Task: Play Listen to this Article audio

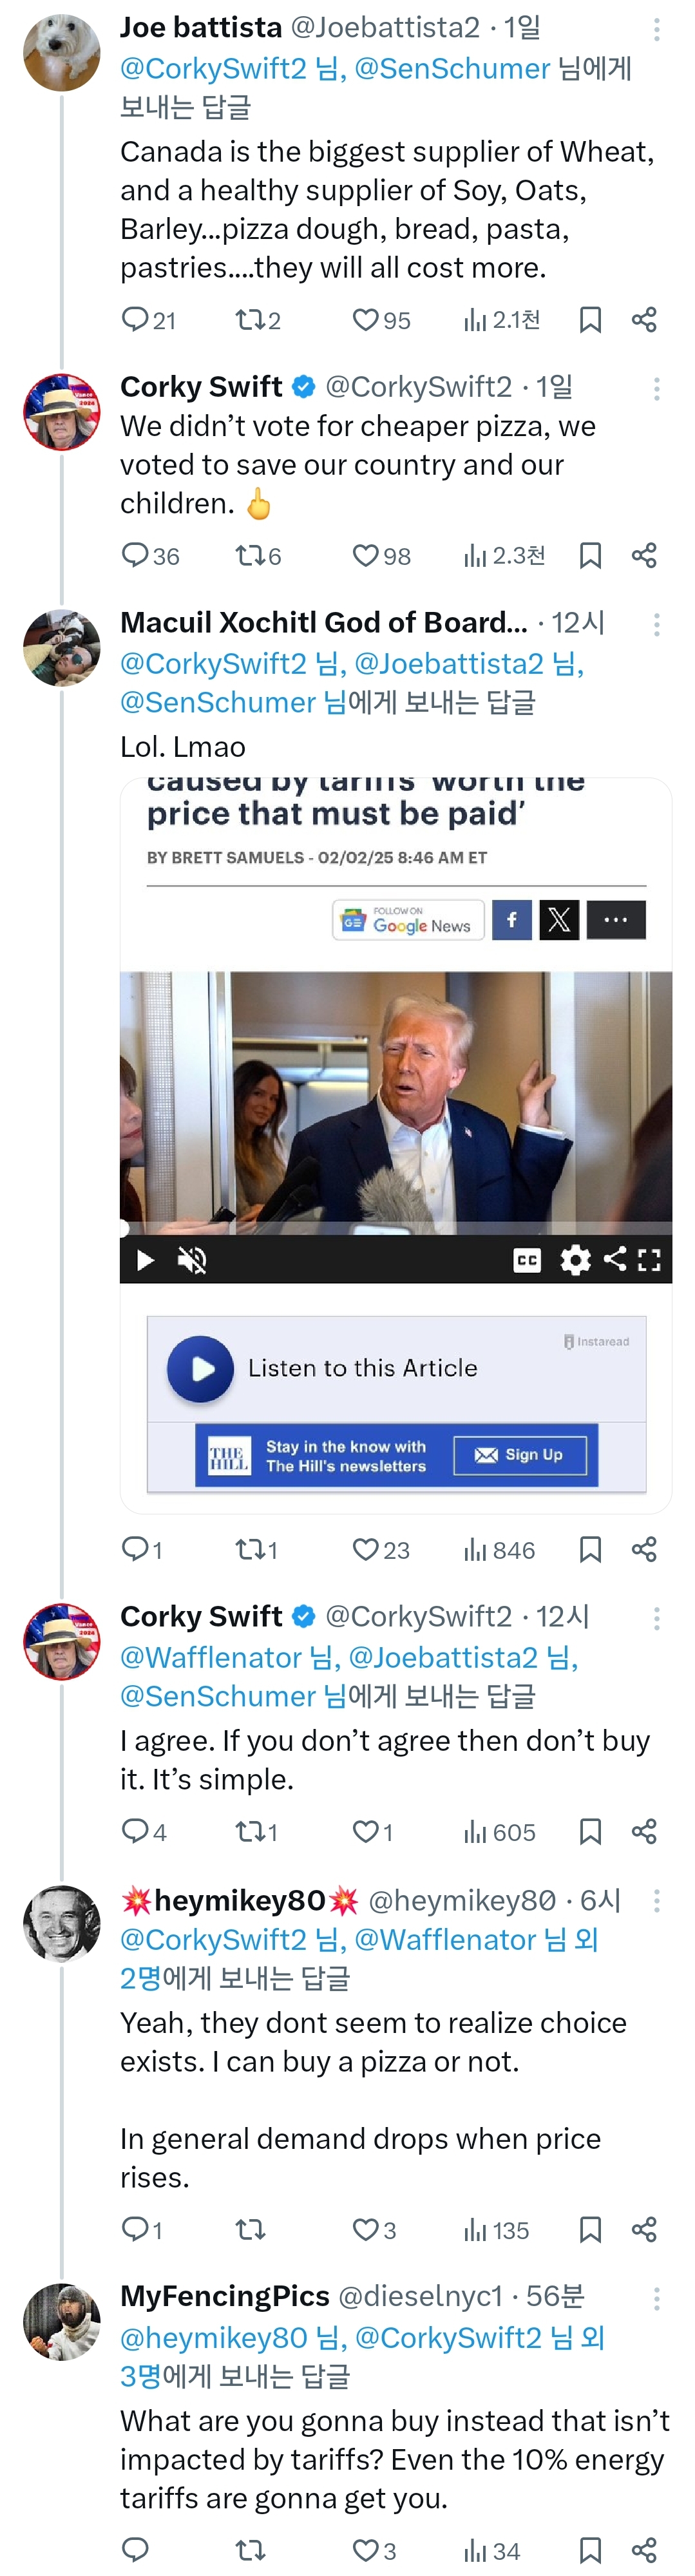Action: point(200,1368)
